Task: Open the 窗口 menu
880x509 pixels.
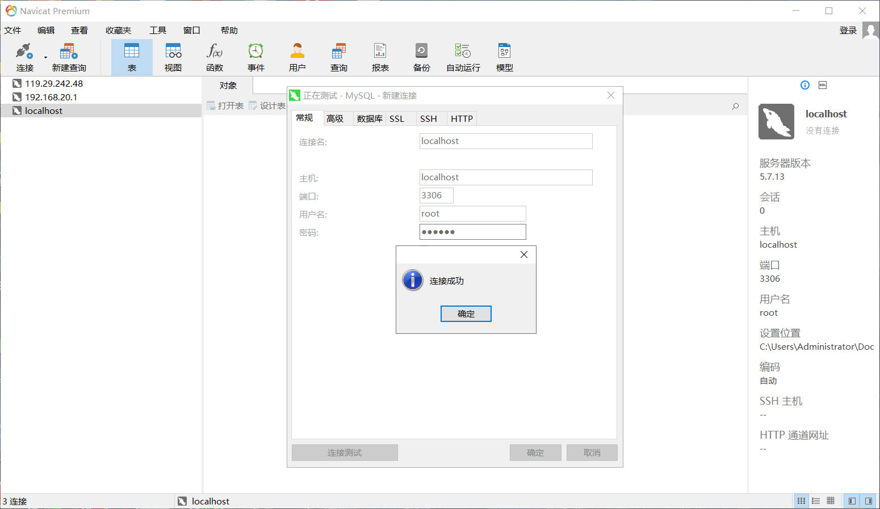Action: click(192, 31)
